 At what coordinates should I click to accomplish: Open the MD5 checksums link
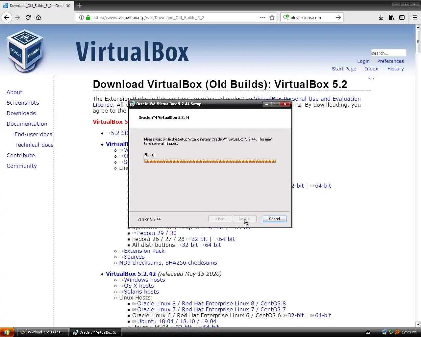(140, 263)
